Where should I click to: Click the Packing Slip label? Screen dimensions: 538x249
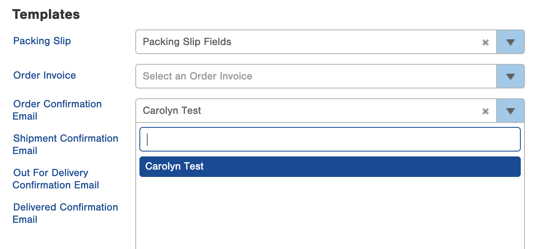pyautogui.click(x=42, y=41)
